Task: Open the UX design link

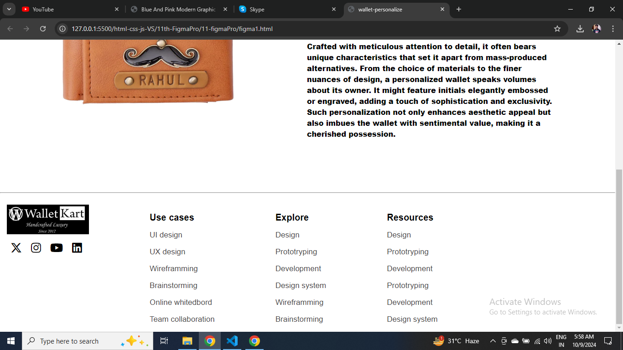Action: (x=167, y=252)
